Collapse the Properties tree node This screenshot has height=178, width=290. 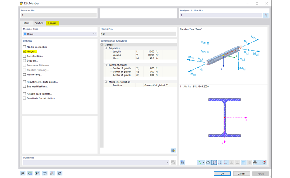tap(106, 48)
